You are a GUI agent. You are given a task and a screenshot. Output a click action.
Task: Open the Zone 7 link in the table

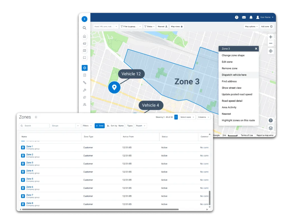click(x=30, y=195)
